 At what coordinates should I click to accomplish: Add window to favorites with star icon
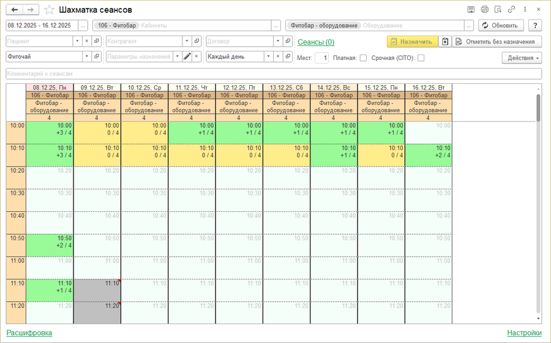coord(50,10)
